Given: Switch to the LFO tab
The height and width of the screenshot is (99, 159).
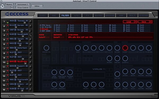Looking at the screenshot, I should tap(76, 16).
